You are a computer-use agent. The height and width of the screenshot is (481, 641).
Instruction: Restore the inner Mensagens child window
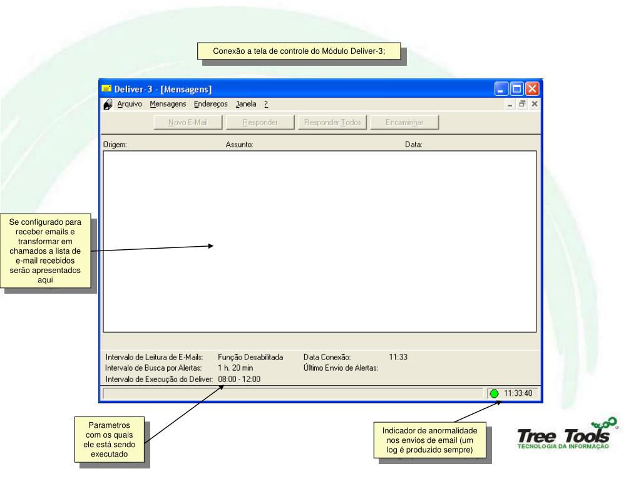(522, 104)
